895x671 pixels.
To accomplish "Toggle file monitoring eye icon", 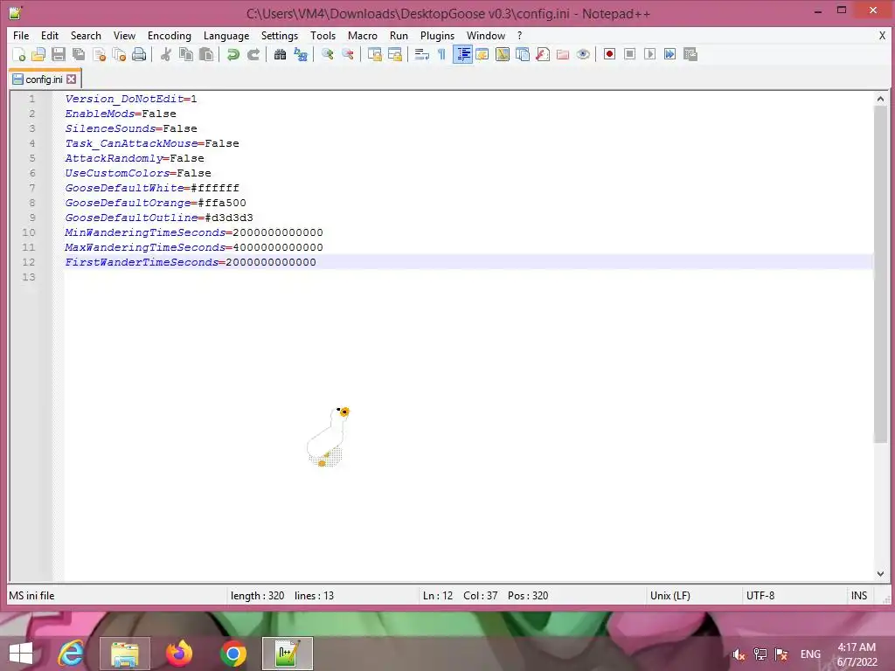I will click(583, 54).
